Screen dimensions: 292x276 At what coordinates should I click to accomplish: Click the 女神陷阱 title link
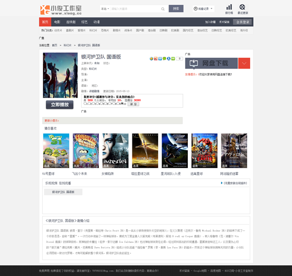[x=108, y=173]
